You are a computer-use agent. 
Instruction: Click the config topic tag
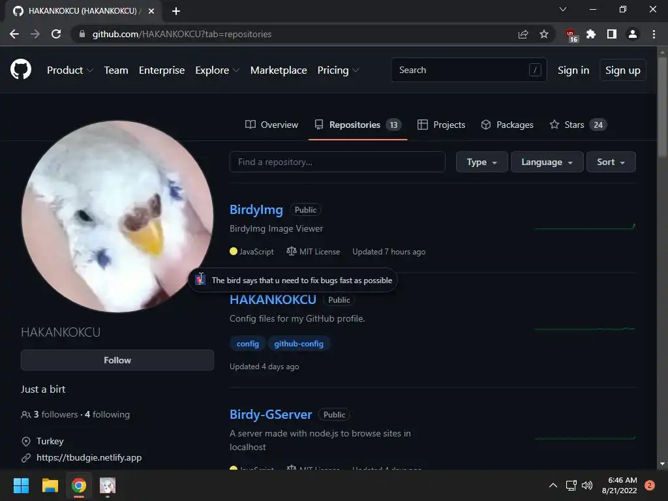pyautogui.click(x=247, y=343)
